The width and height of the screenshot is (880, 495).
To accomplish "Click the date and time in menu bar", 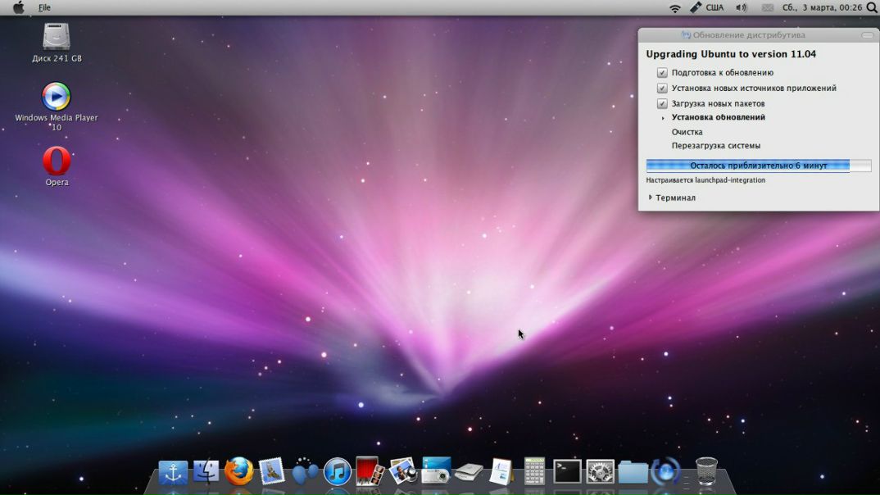I will coord(822,7).
